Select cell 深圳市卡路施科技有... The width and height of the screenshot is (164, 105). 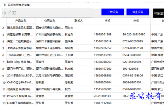(x=50, y=41)
